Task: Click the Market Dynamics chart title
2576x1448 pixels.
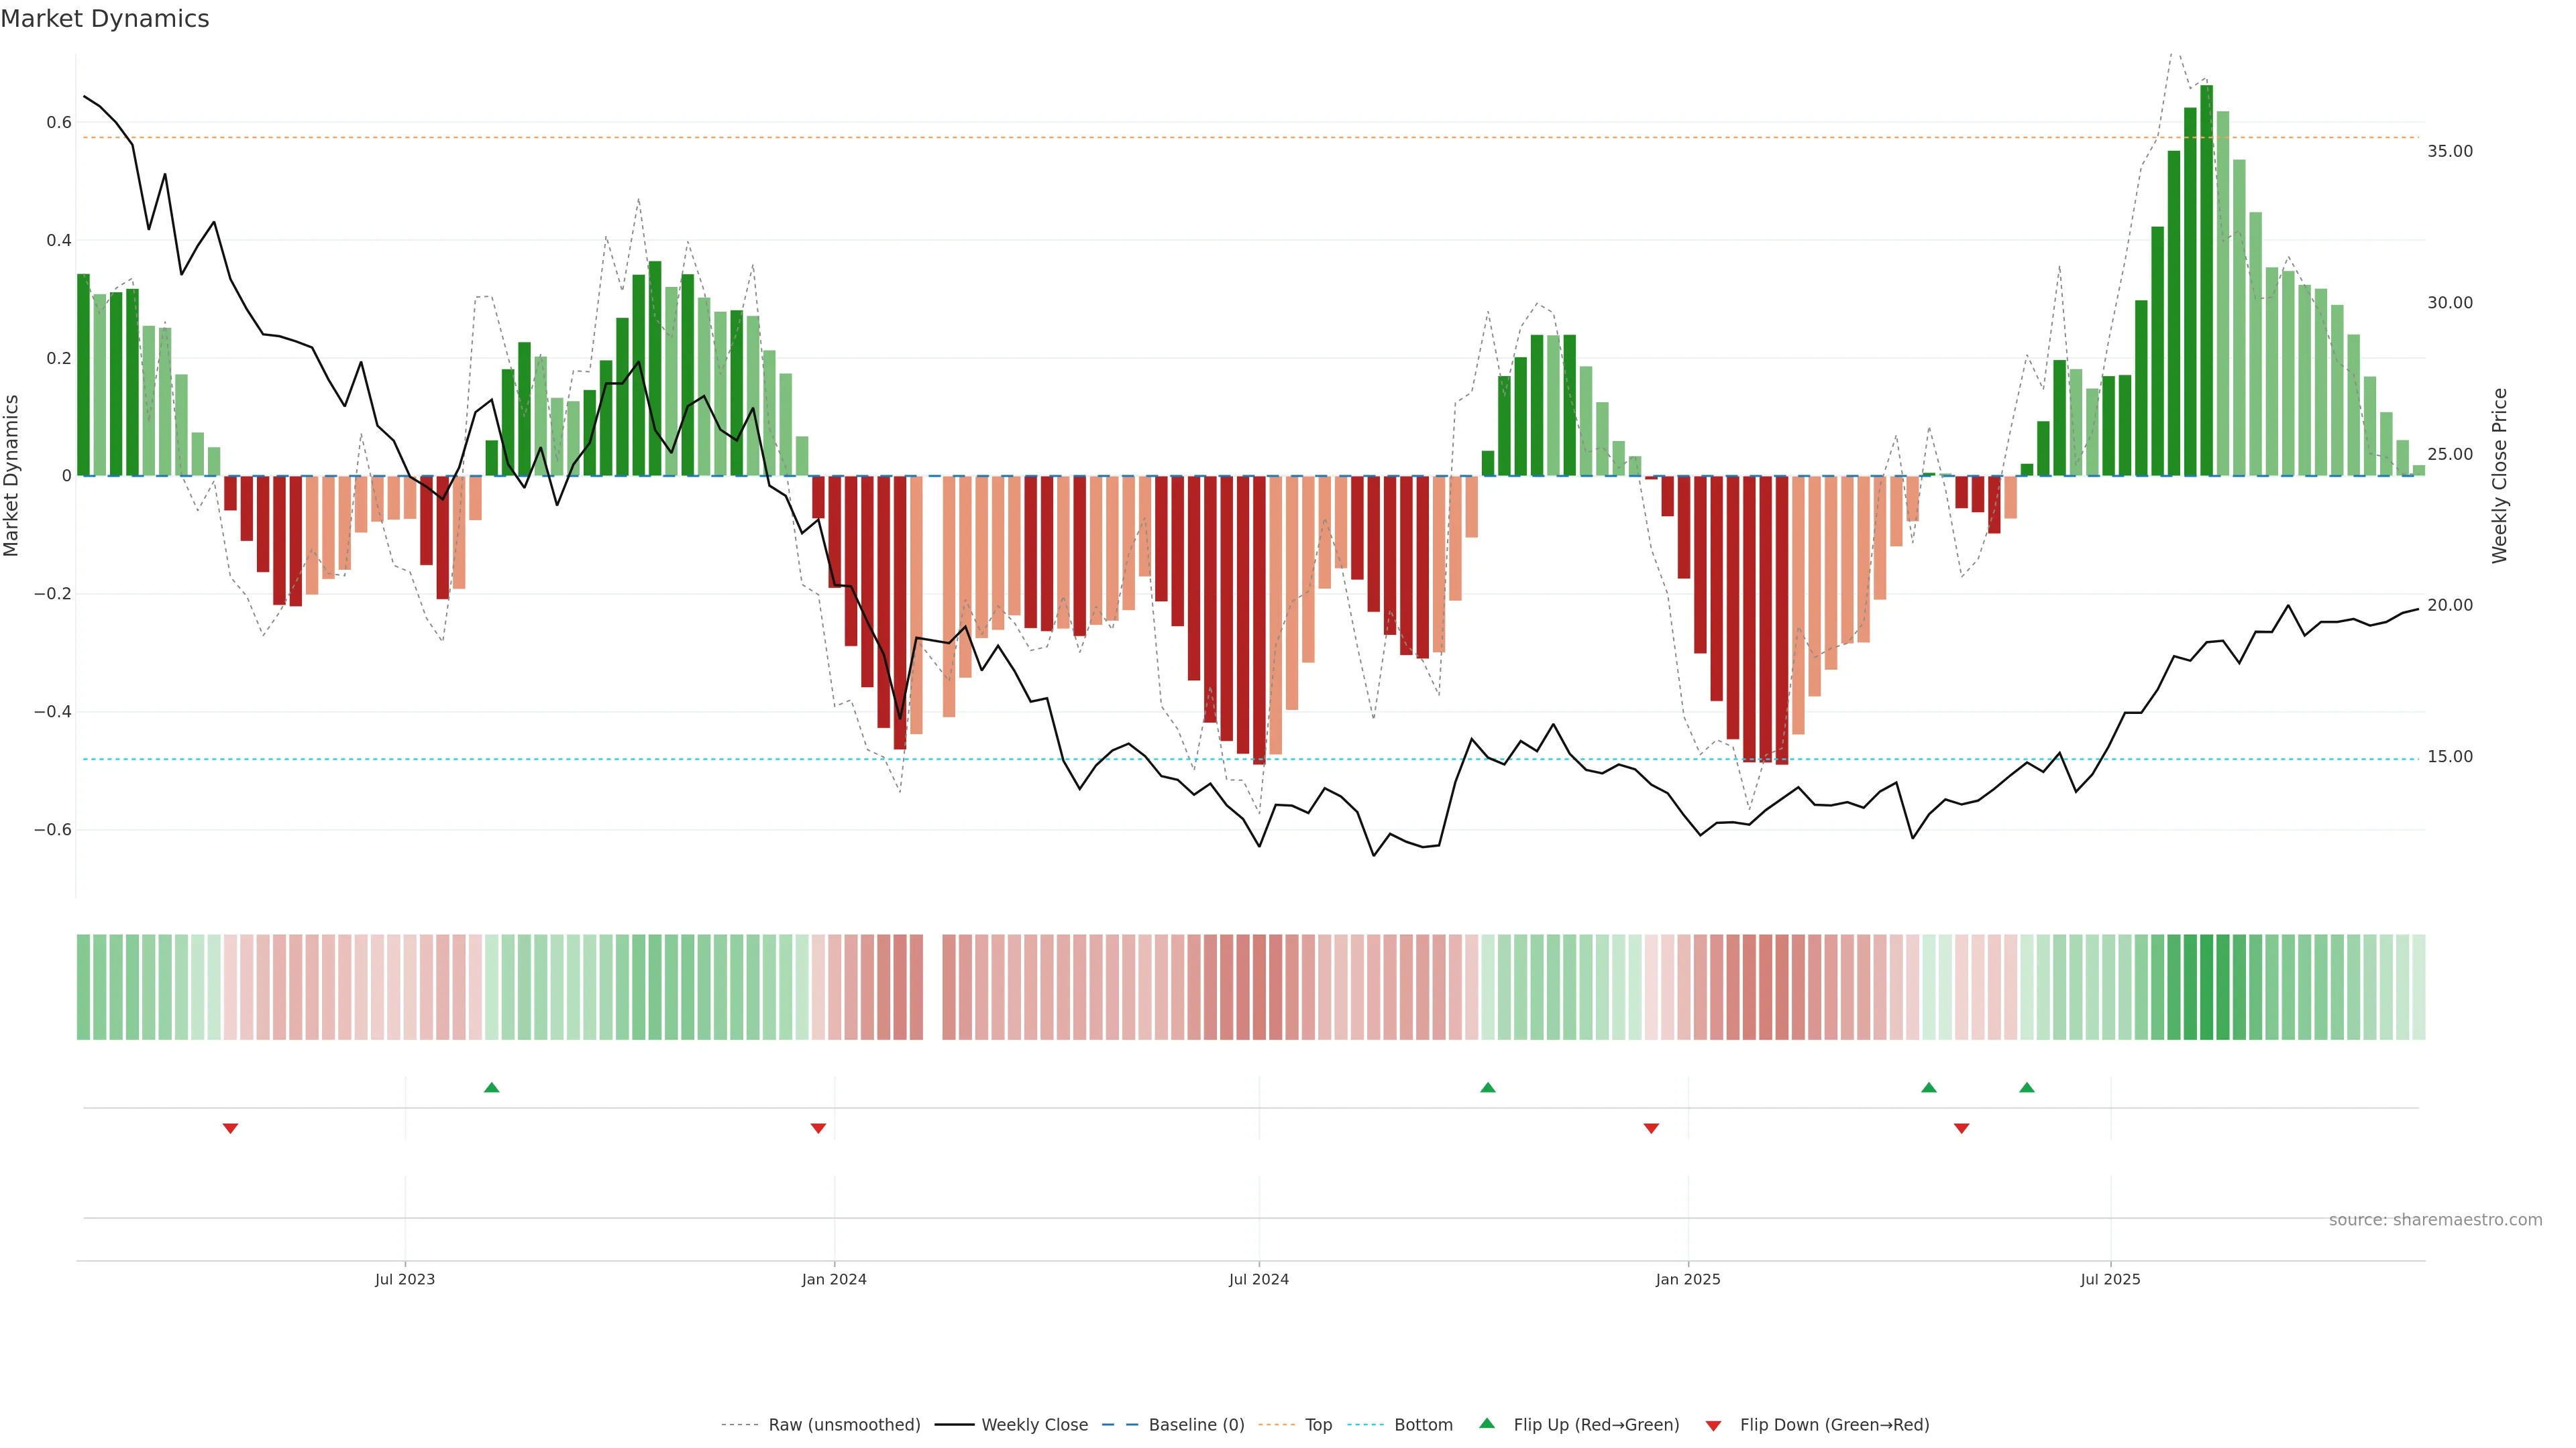Action: pos(105,19)
